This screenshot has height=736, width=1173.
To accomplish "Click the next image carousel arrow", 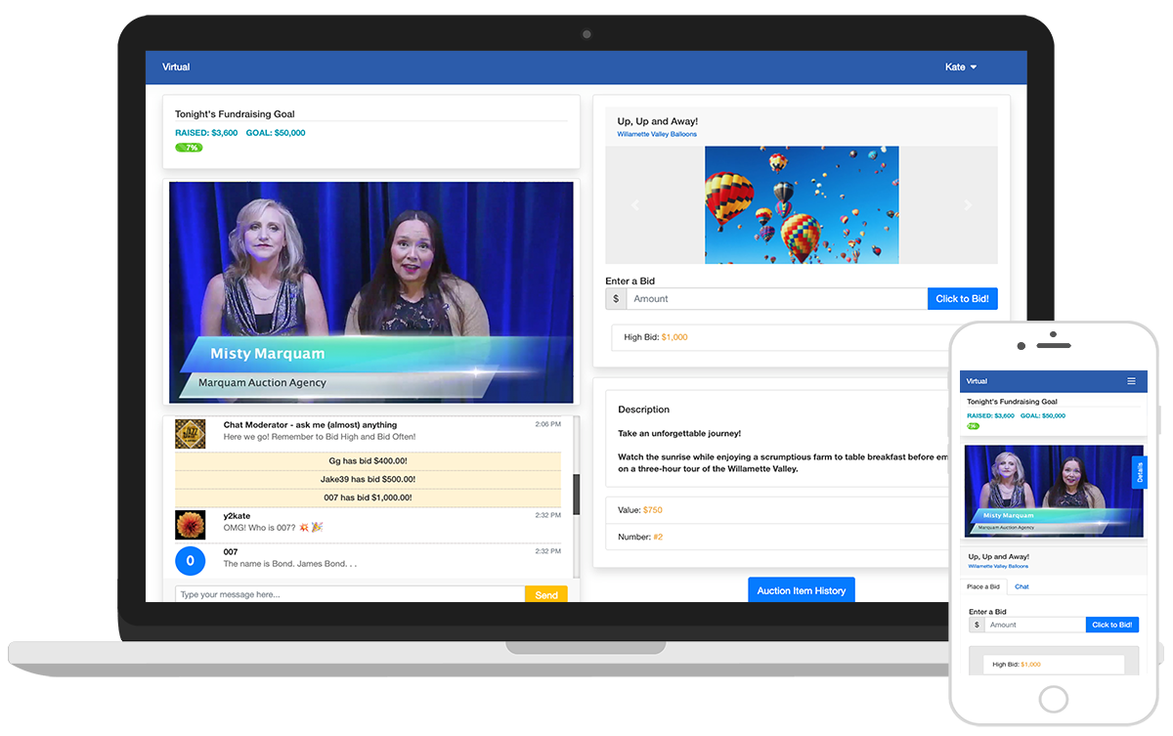I will 968,205.
